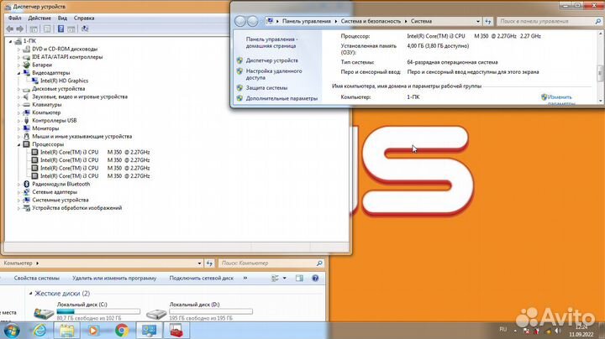Click the Радиомодули Bluetooth icon
605x339 pixels.
coord(26,184)
